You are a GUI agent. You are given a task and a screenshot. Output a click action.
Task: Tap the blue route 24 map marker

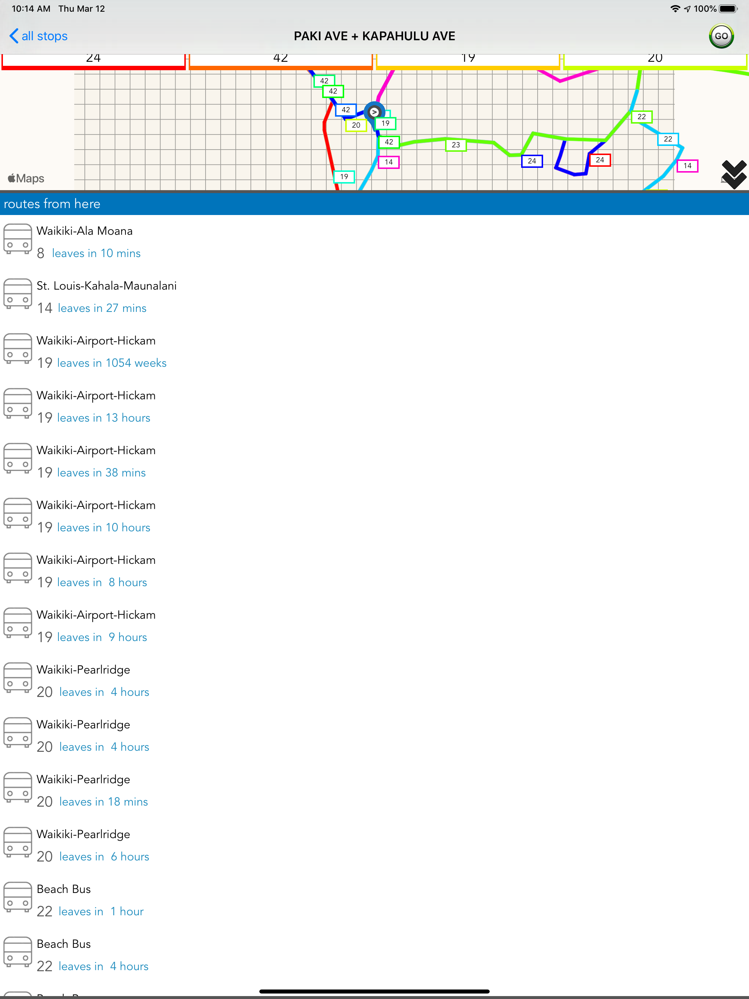532,161
